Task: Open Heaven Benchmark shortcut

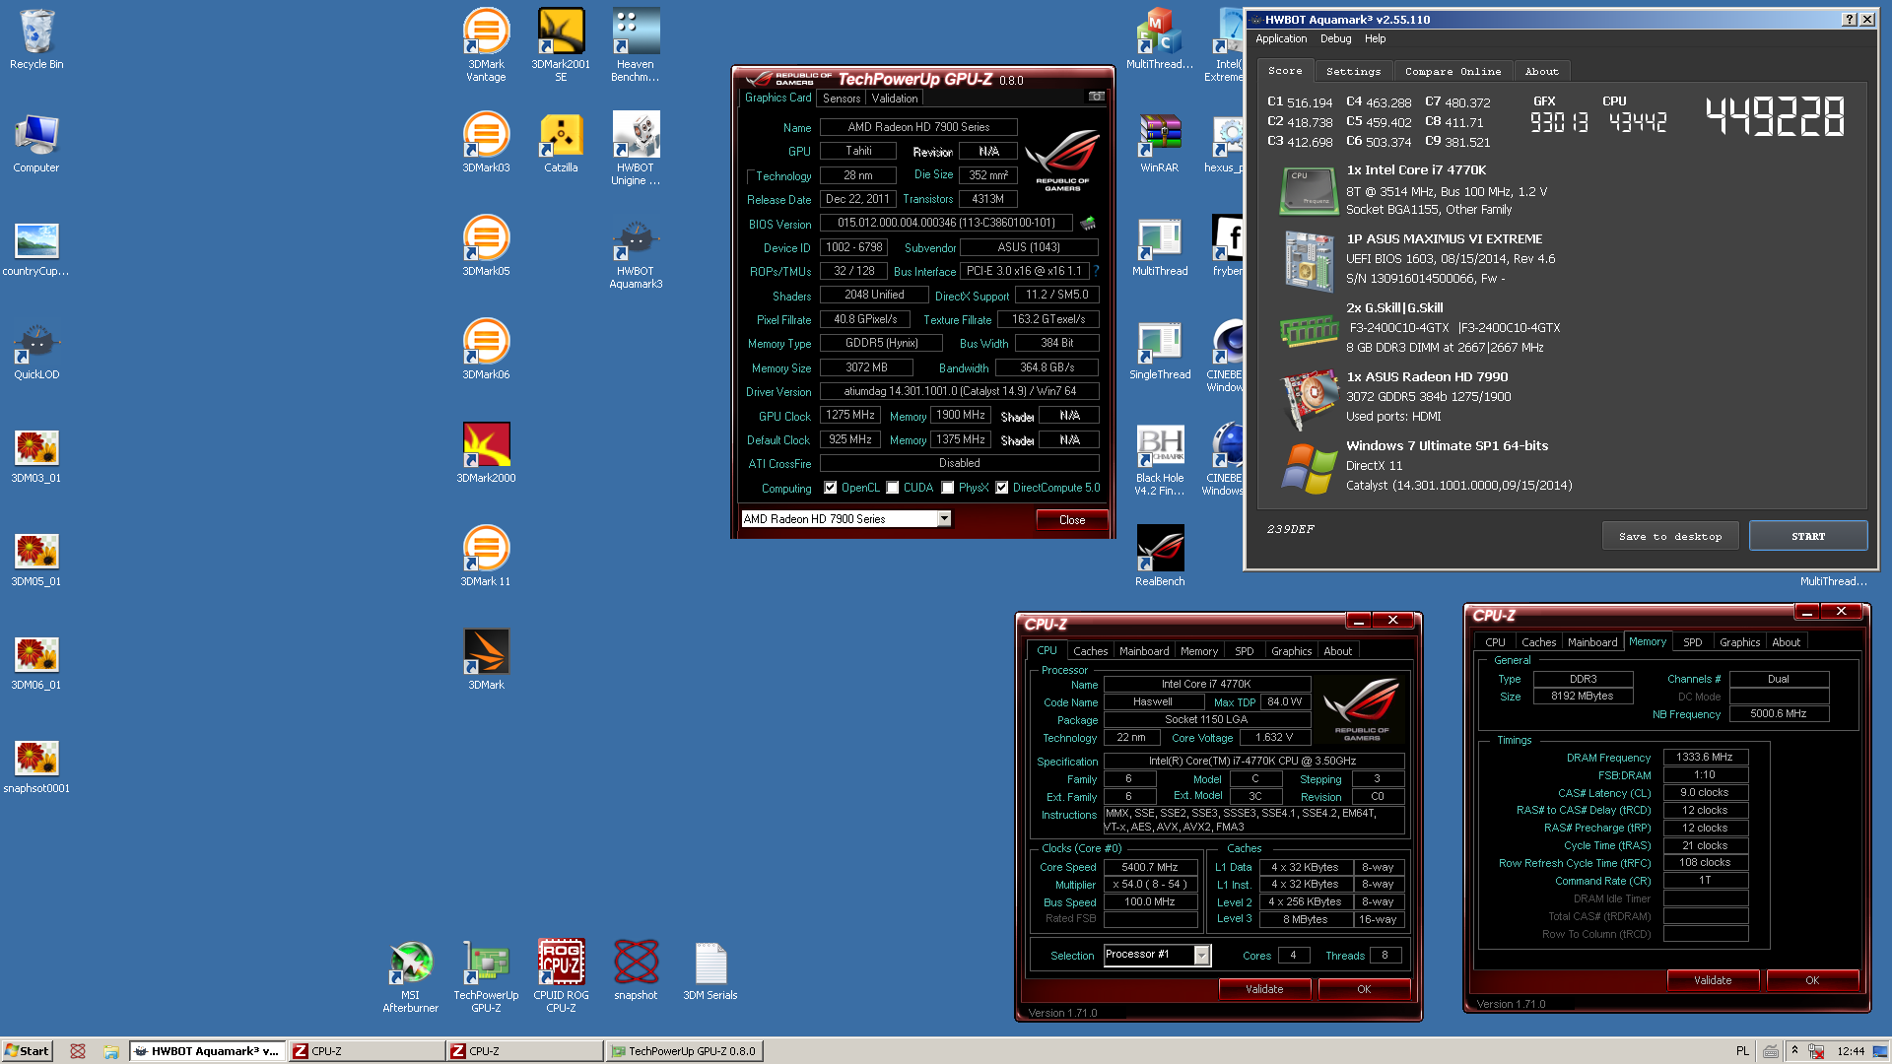Action: 636,46
